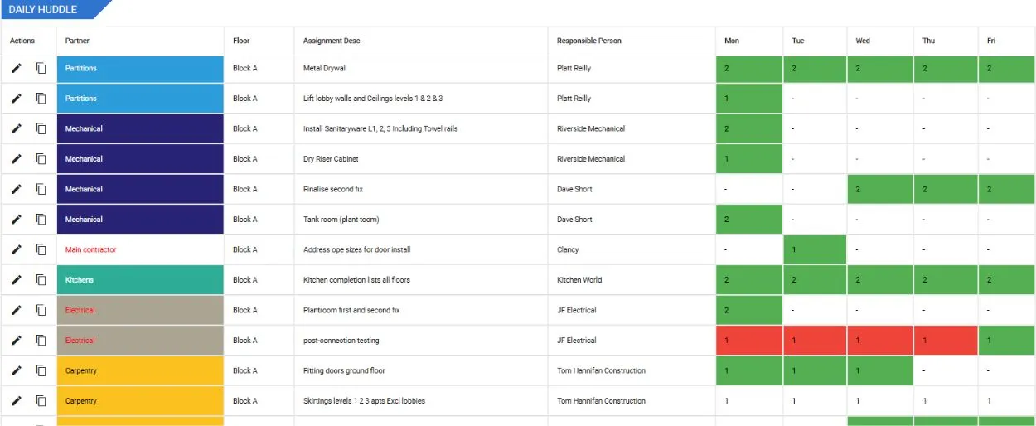Viewport: 1036px width, 426px height.
Task: Select the Kitchens partner cell
Action: (140, 280)
